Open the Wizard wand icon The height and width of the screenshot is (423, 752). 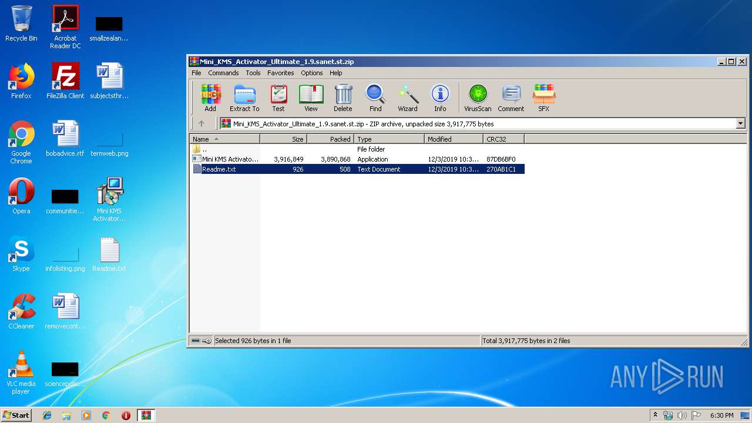[x=408, y=98]
